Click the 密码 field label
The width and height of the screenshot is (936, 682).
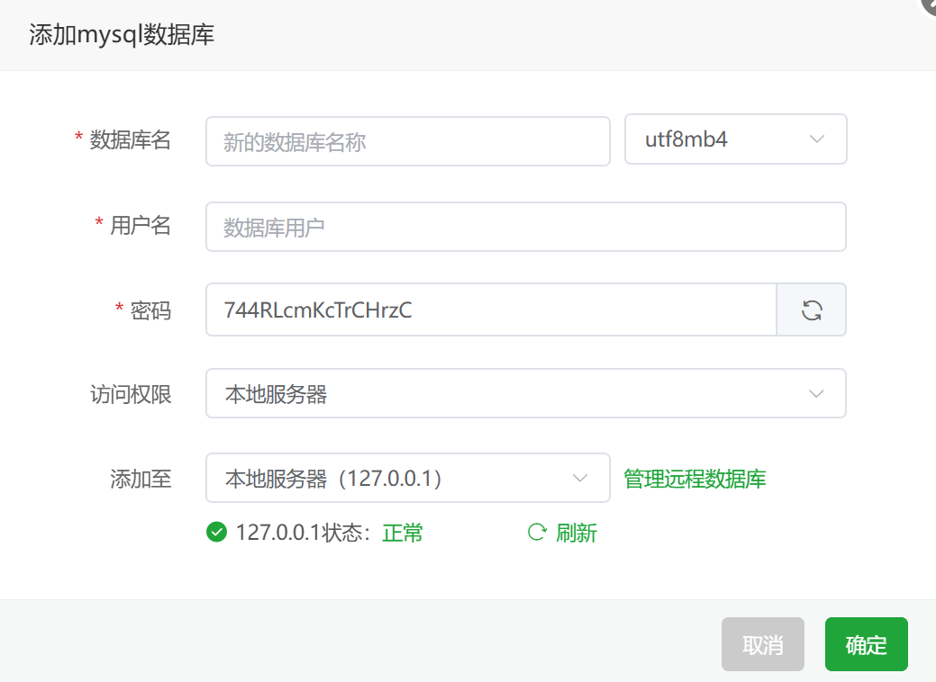[150, 310]
